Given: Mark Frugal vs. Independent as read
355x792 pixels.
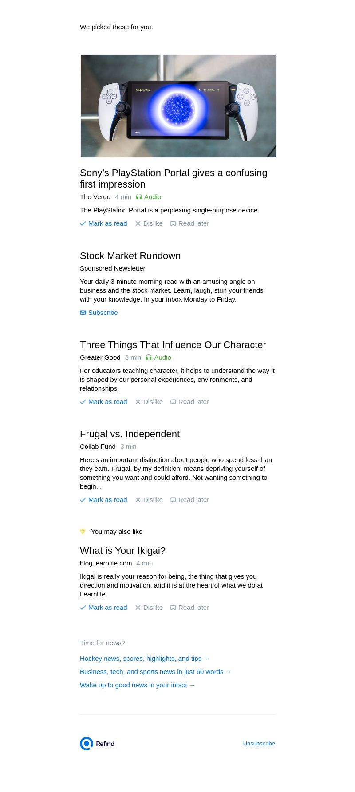Looking at the screenshot, I should (x=103, y=500).
